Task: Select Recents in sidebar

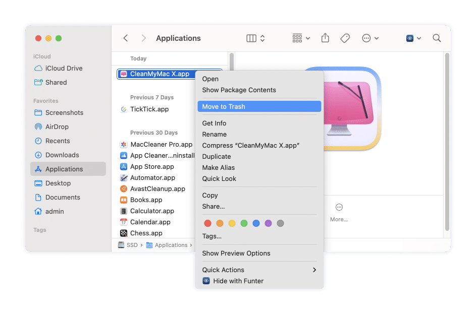Action: [69, 141]
